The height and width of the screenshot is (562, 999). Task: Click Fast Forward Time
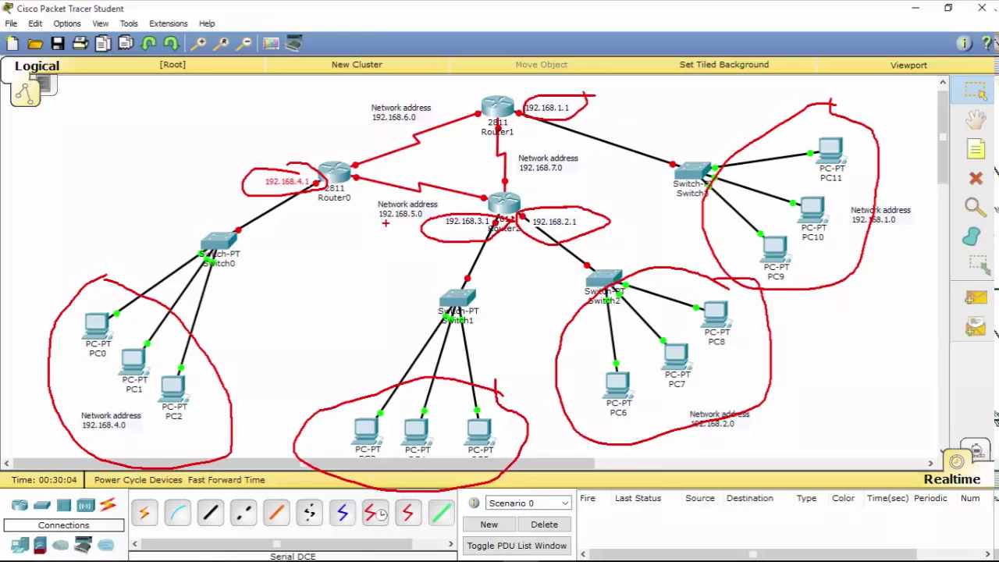(226, 480)
